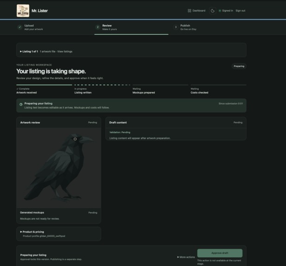Click the Generated mockups Pending status
The width and height of the screenshot is (286, 266).
[x=93, y=213]
